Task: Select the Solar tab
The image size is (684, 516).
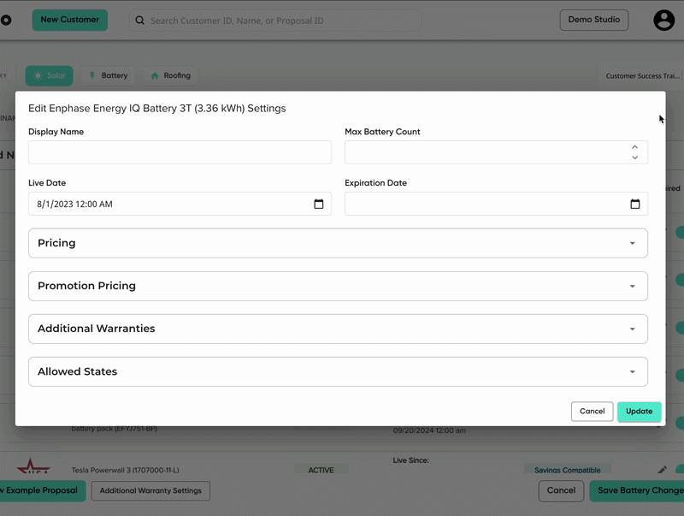Action: coord(50,75)
